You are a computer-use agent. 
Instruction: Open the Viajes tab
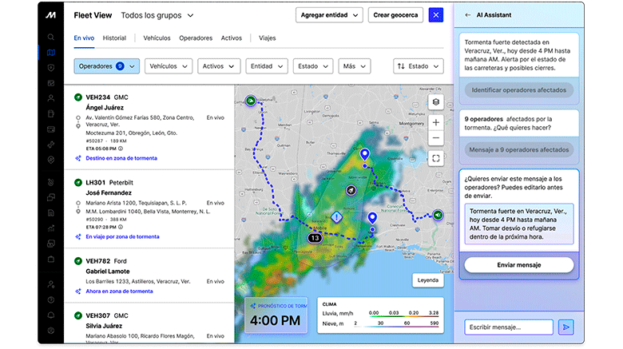point(267,38)
